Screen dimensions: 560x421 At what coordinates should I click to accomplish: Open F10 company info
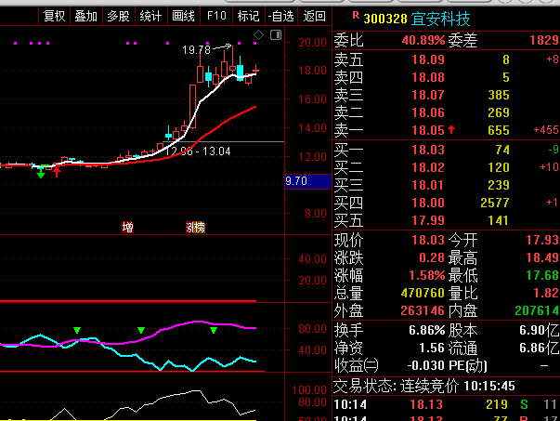216,16
